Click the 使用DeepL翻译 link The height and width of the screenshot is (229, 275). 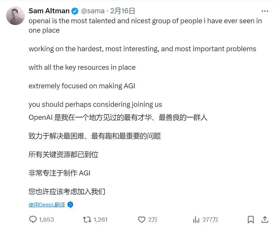click(47, 205)
